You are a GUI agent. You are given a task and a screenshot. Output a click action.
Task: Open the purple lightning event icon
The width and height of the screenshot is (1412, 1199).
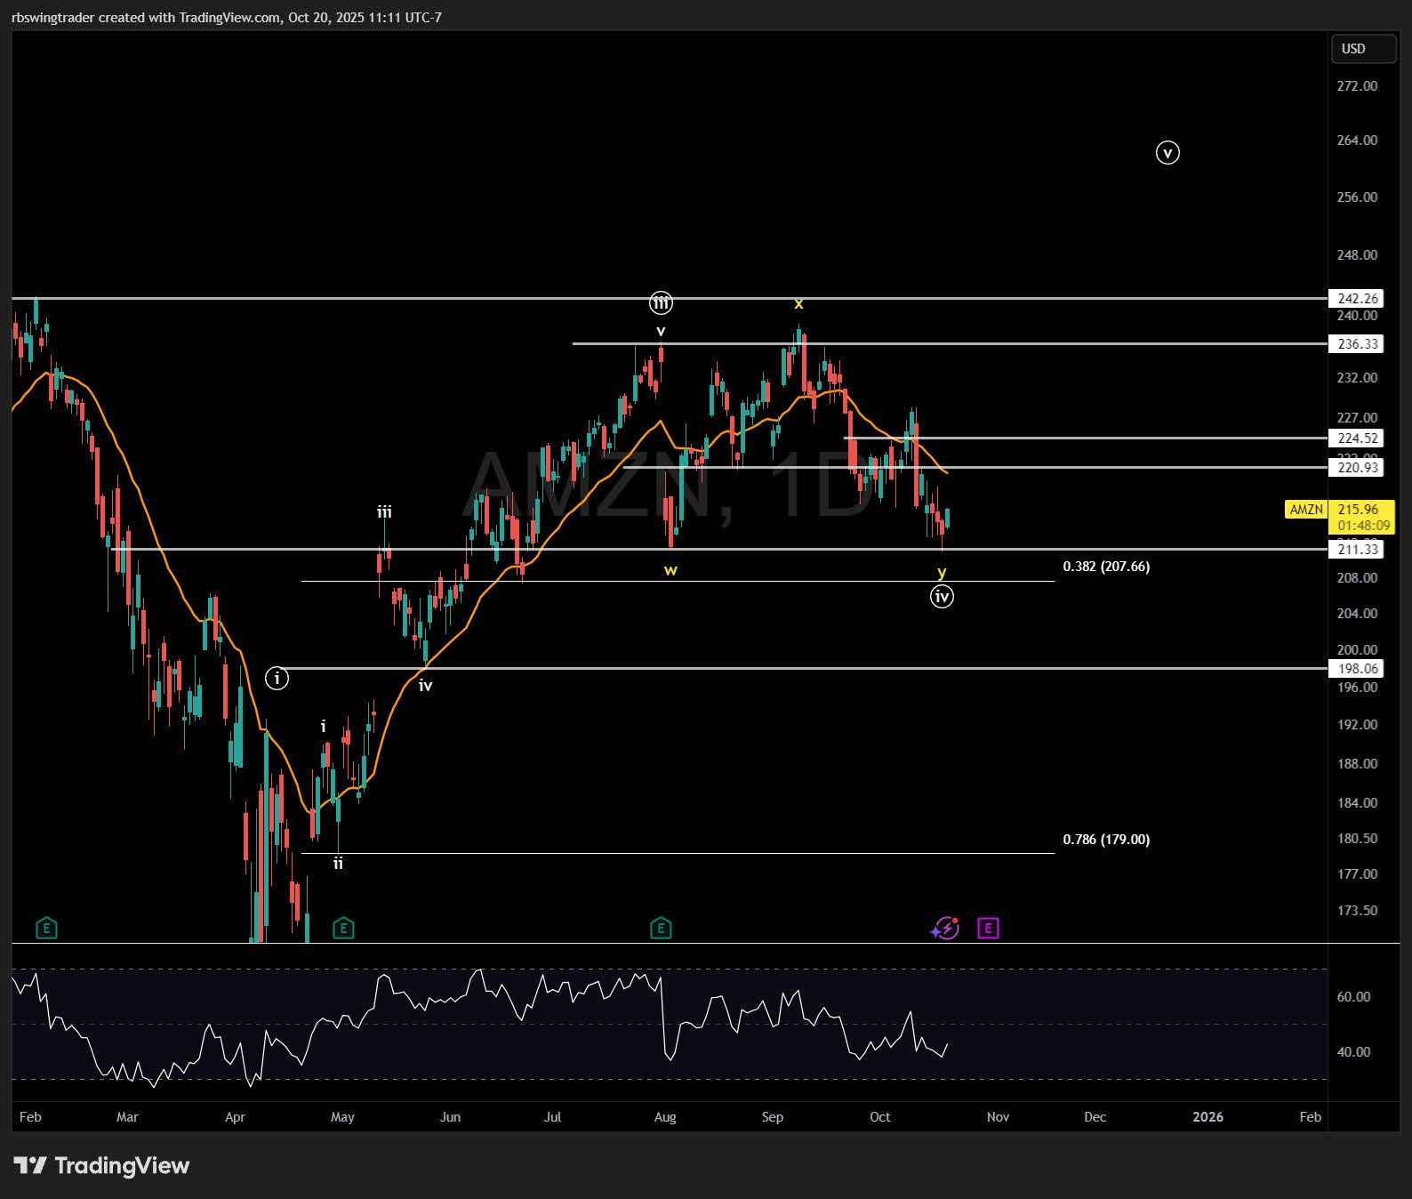[945, 929]
